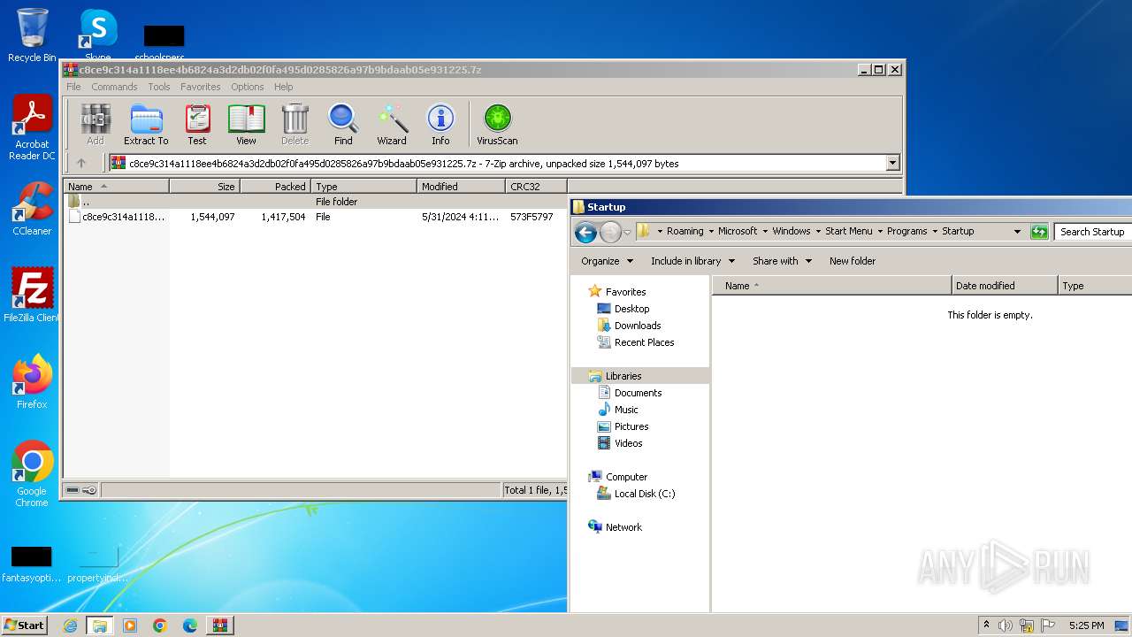1132x637 pixels.
Task: Sort archive list by Modified column
Action: [x=461, y=187]
